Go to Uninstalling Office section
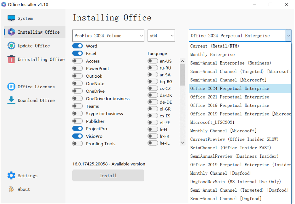The height and width of the screenshot is (204, 295). tap(41, 59)
